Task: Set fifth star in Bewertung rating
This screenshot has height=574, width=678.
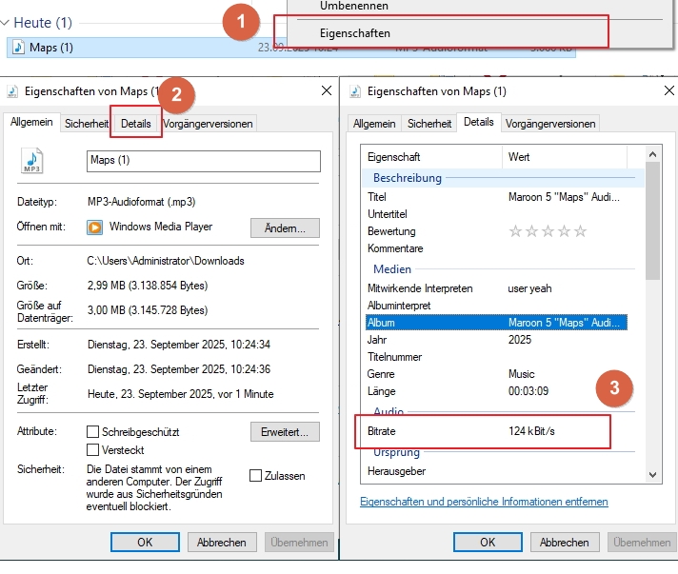Action: point(580,231)
